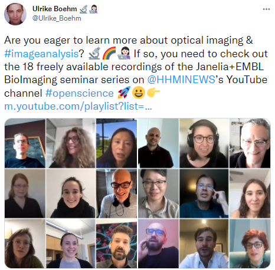The height and width of the screenshot is (270, 275).
Task: Open the tile with bald man with headphones around neck
Action: point(116,193)
